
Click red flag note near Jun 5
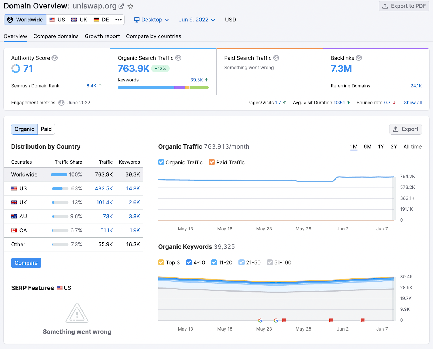[x=363, y=320]
